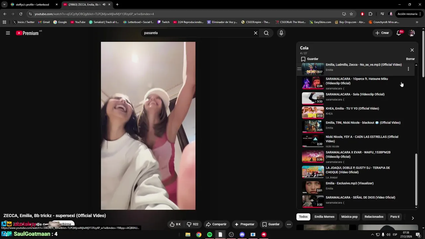
Task: Reload the page
Action: pyautogui.click(x=21, y=14)
